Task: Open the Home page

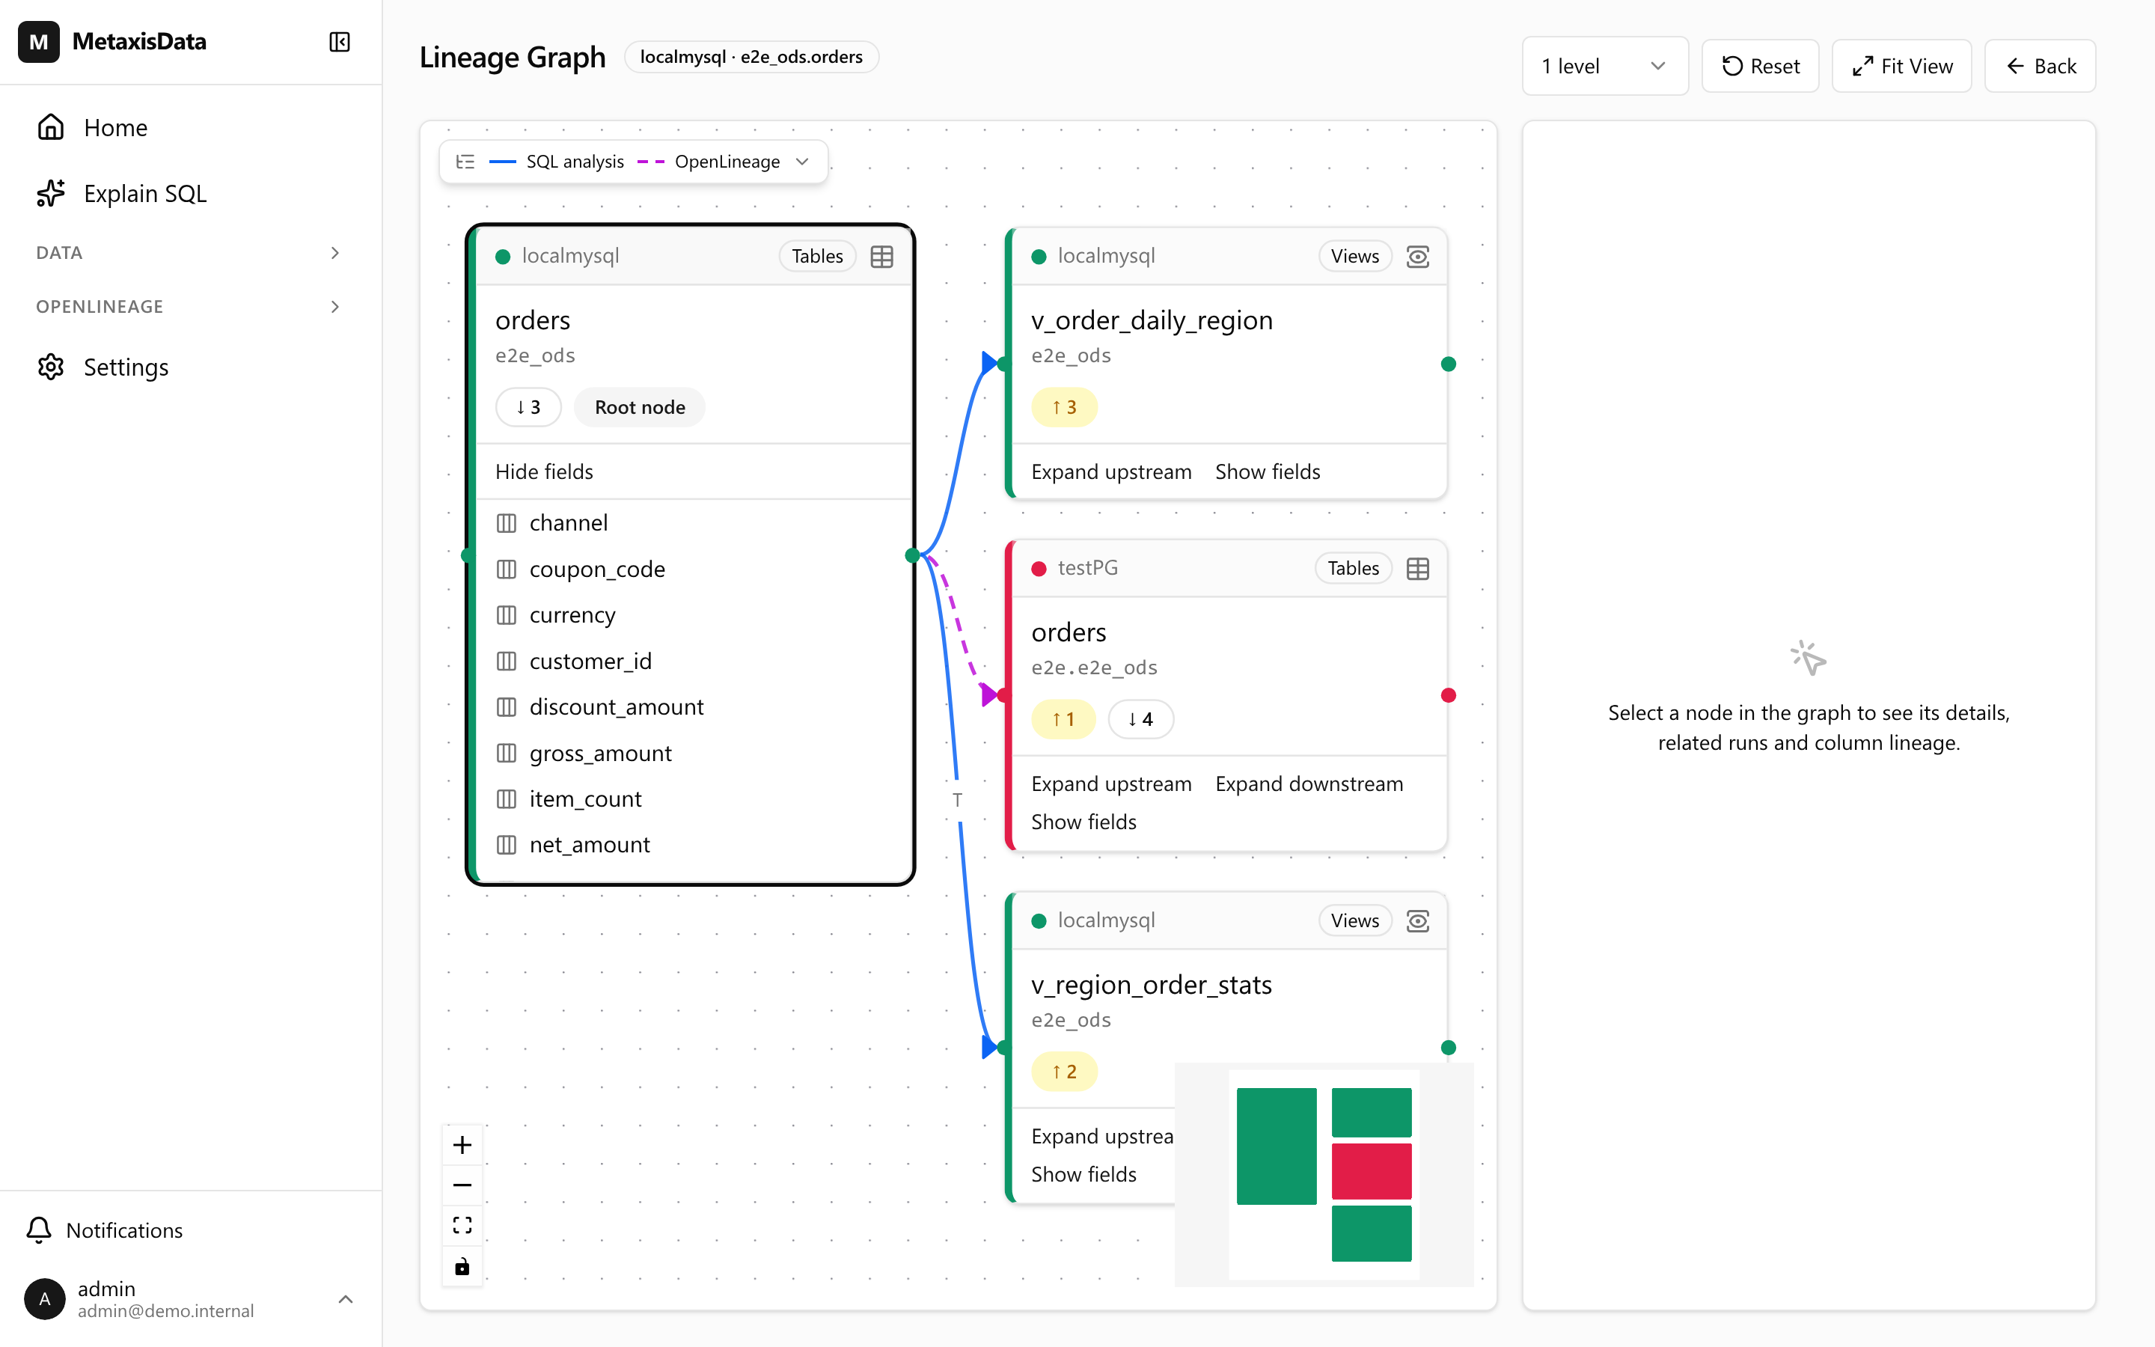Action: click(x=191, y=127)
